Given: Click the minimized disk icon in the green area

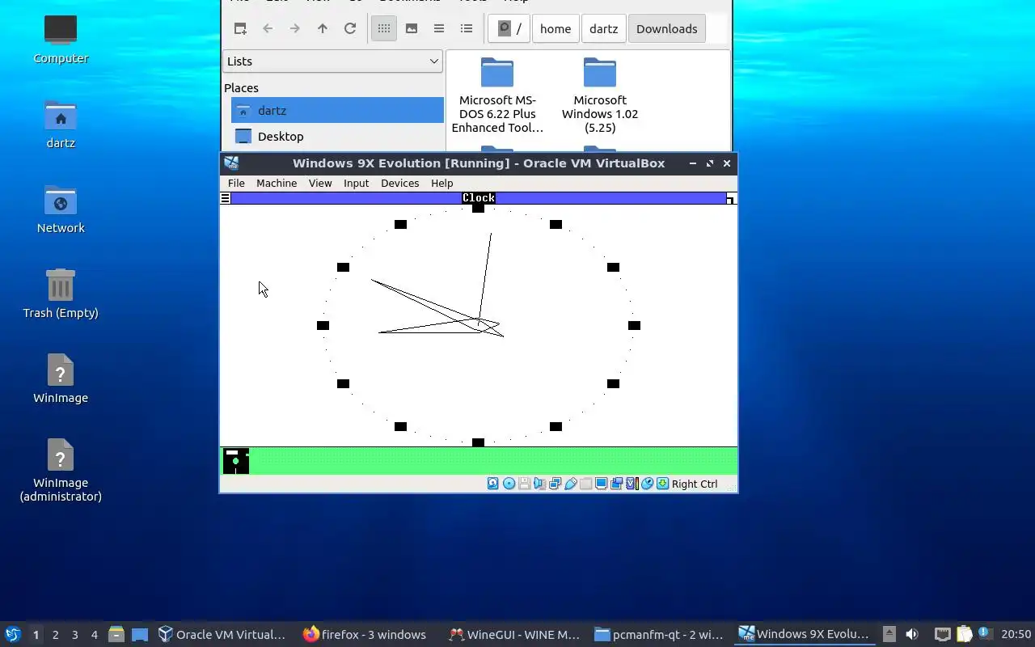Looking at the screenshot, I should click(x=236, y=461).
